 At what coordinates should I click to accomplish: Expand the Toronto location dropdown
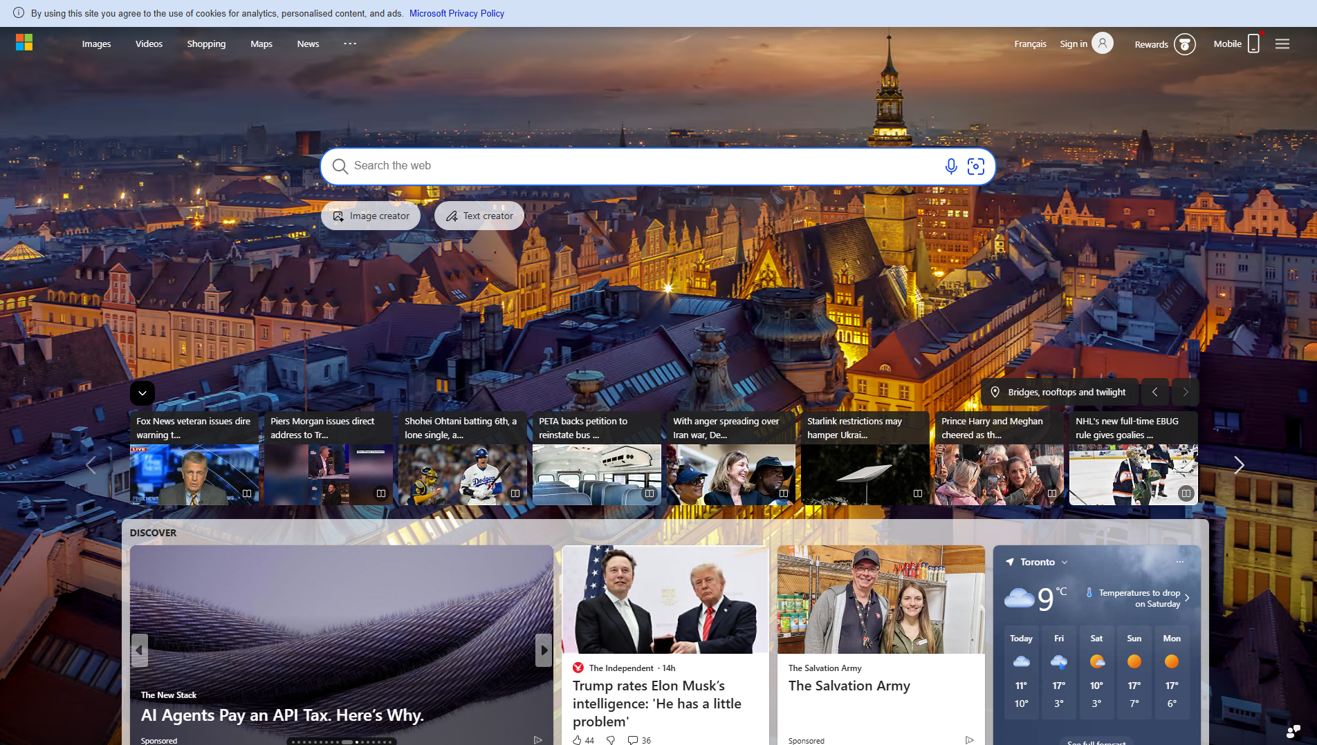[x=1065, y=563]
